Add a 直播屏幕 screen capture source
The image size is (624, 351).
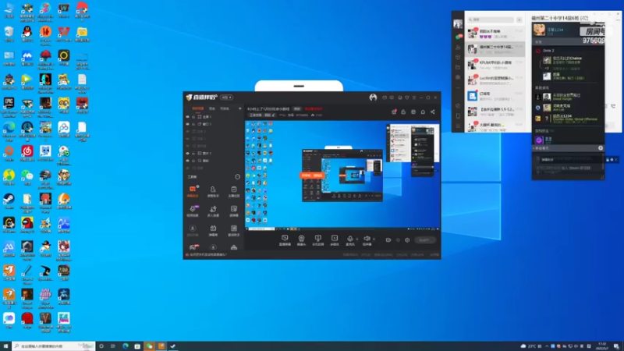click(x=285, y=240)
